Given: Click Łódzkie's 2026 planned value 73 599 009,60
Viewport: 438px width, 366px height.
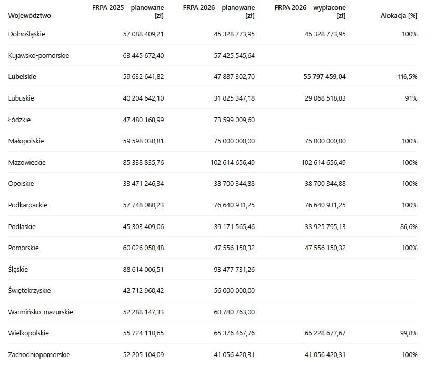Looking at the screenshot, I should (233, 120).
